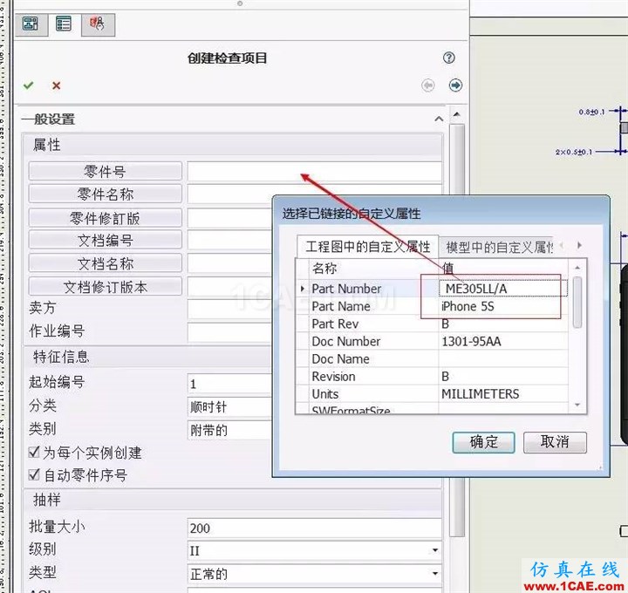Click the 1301-95AA value cell
The height and width of the screenshot is (593, 628).
click(503, 341)
